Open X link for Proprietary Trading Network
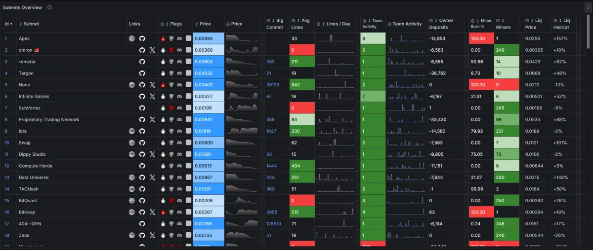This screenshot has width=593, height=250. click(x=152, y=119)
